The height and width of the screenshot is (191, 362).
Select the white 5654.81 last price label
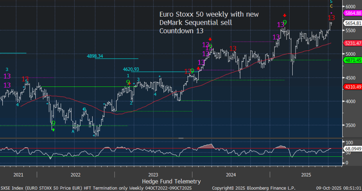(x=352, y=23)
